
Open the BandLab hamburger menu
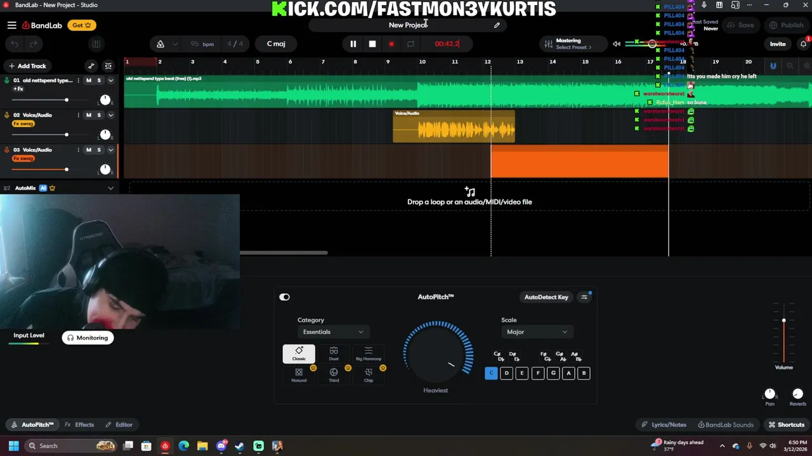pyautogui.click(x=12, y=25)
